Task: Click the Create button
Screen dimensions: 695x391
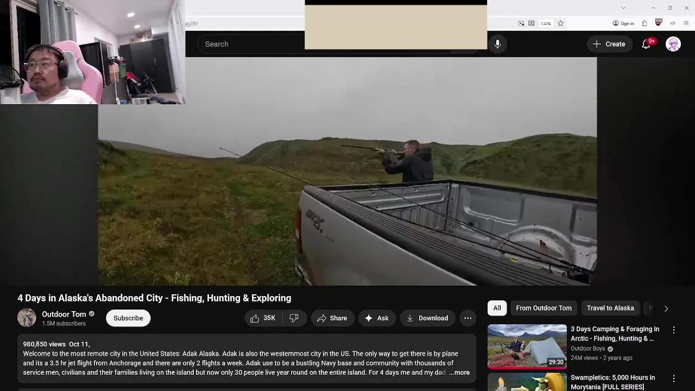Action: click(x=609, y=44)
